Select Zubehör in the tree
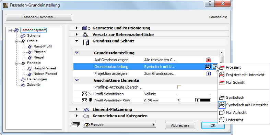The image size is (270, 135). point(34,85)
